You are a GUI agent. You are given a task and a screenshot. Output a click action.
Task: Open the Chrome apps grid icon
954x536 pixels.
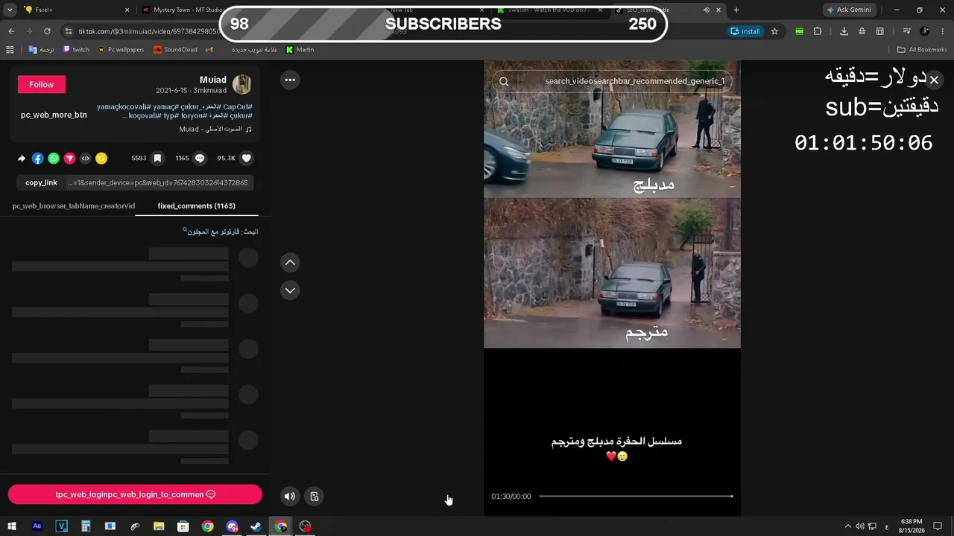pyautogui.click(x=10, y=50)
